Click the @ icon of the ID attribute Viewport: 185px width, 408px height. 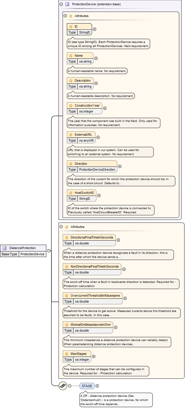pos(71,26)
